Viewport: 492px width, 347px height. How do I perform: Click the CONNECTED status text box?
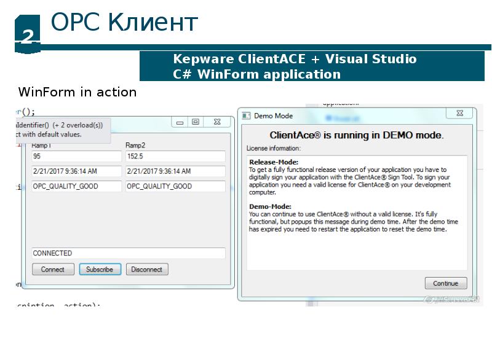128,253
